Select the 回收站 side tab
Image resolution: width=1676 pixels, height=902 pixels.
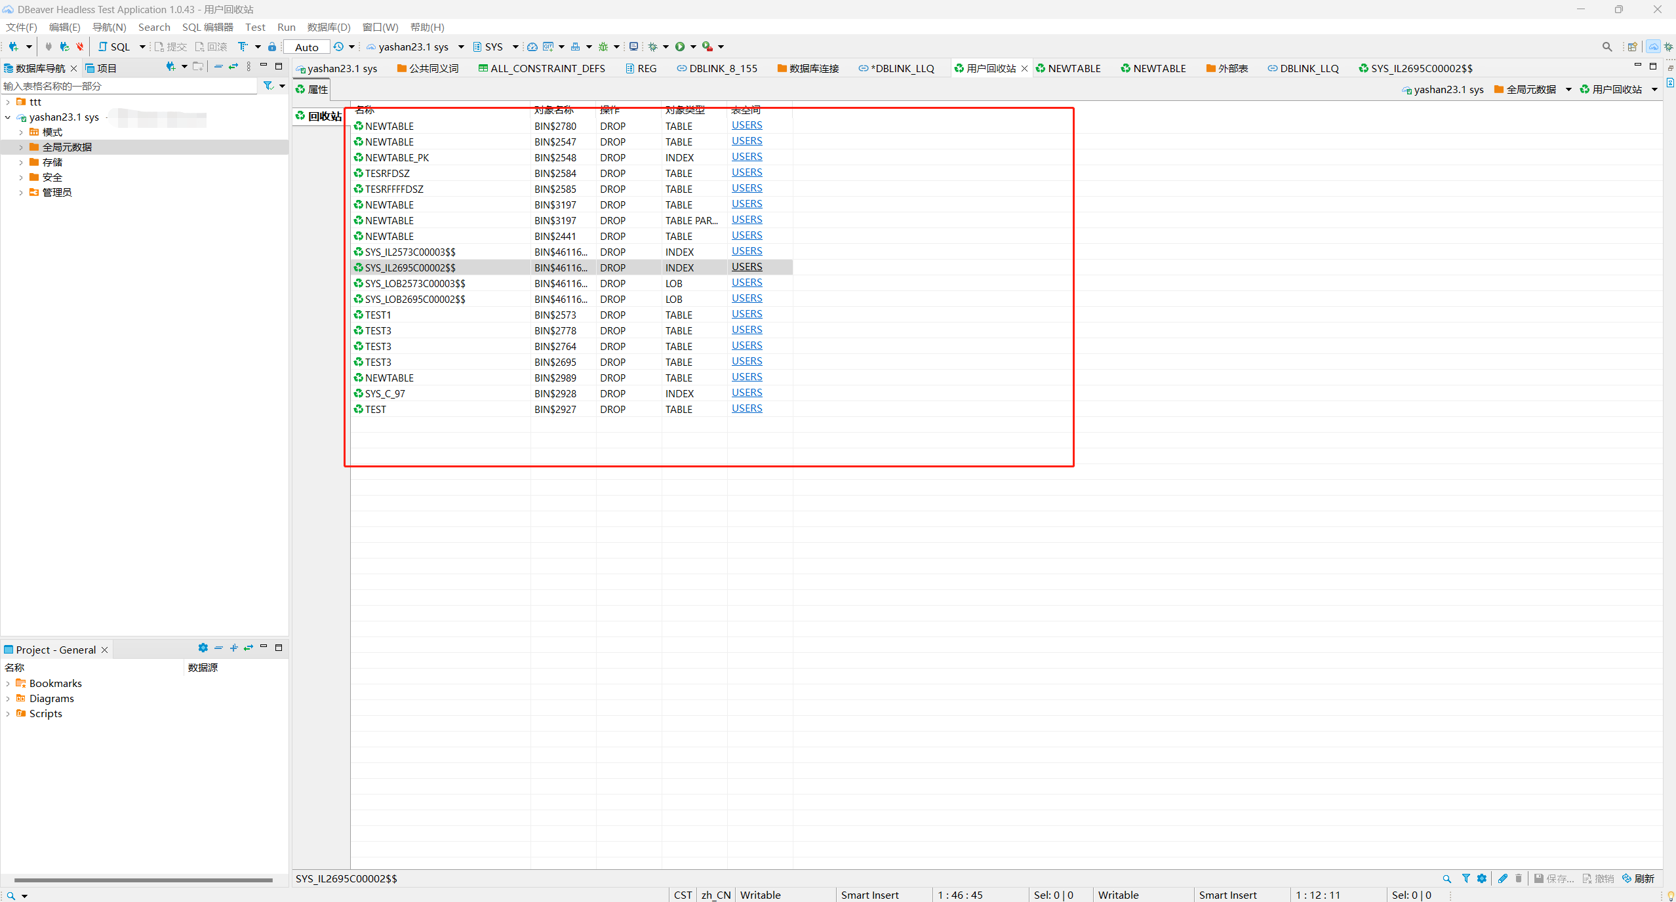(319, 116)
